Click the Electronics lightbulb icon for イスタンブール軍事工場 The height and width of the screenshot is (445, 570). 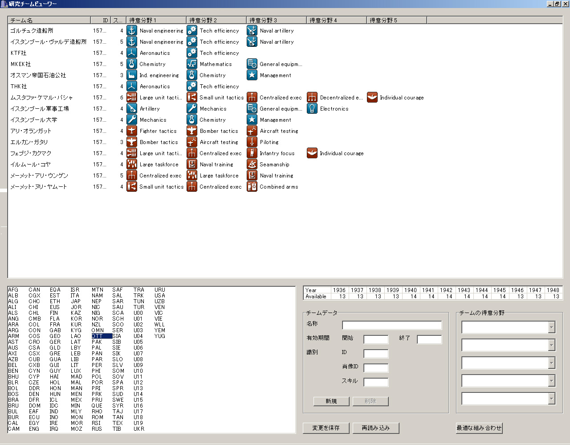point(312,108)
